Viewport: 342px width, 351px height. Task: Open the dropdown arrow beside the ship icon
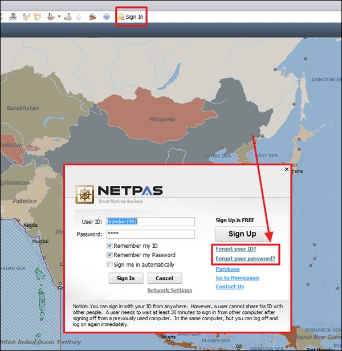click(59, 17)
